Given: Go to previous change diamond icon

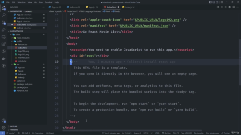Looking at the screenshot, I should coord(222,7).
